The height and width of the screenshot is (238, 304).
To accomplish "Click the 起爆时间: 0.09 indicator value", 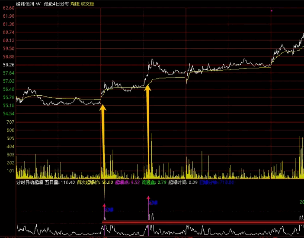I will tap(183, 182).
